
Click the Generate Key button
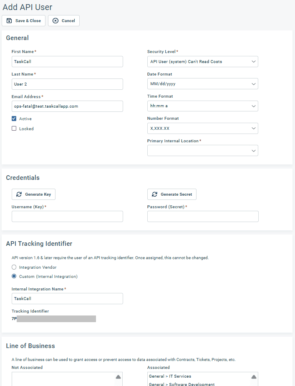click(33, 194)
